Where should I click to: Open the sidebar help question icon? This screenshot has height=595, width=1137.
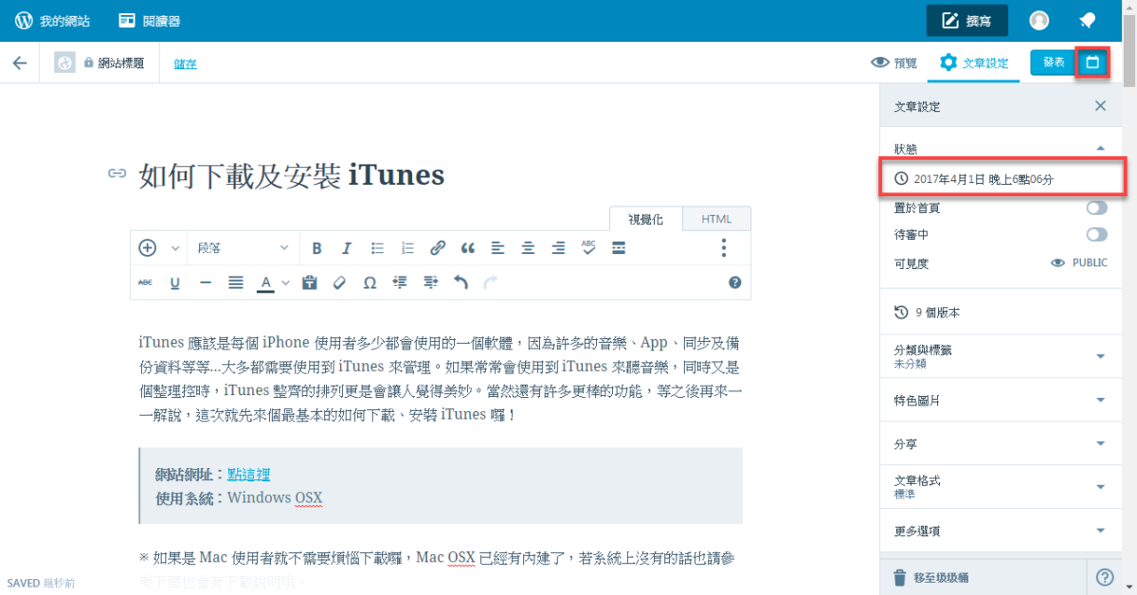click(x=1105, y=577)
